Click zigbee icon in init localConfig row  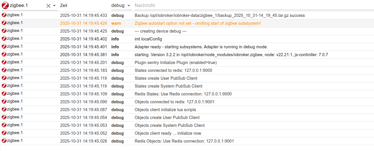pos(4,39)
